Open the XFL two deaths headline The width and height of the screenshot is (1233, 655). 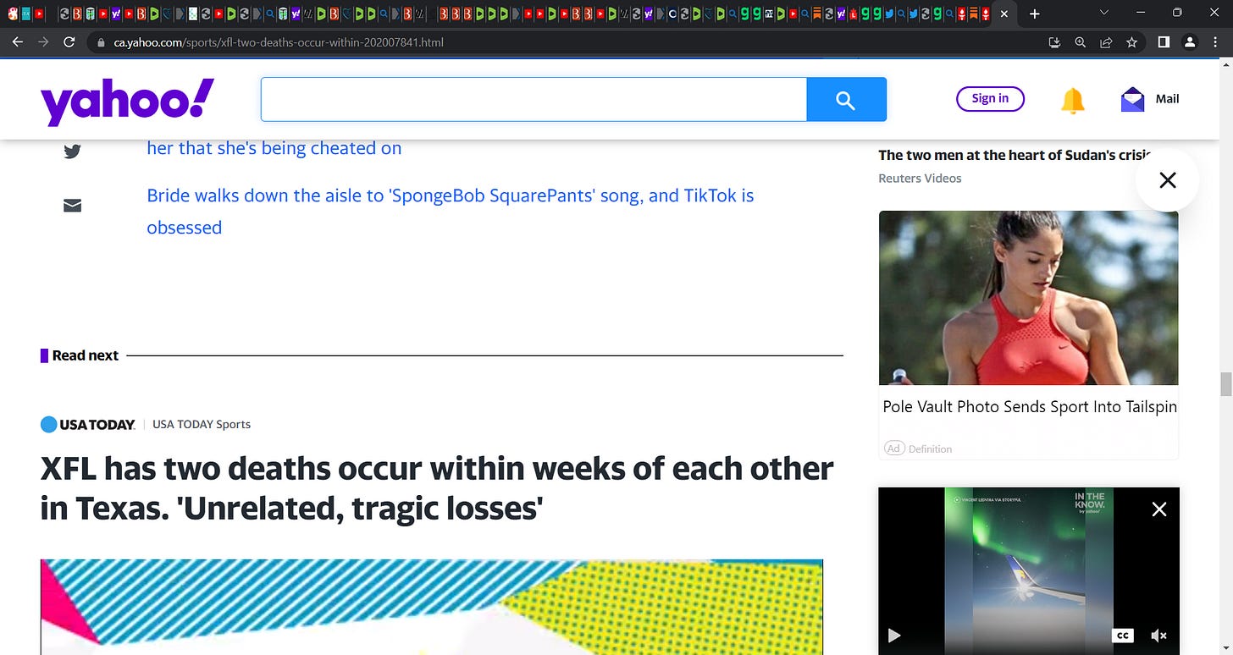click(437, 488)
